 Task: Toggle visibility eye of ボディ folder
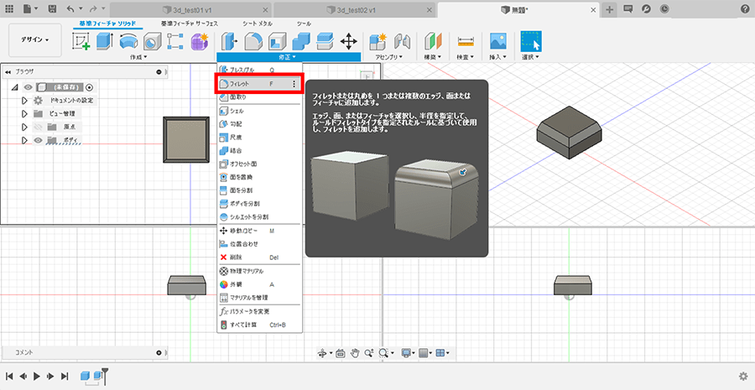click(x=38, y=141)
